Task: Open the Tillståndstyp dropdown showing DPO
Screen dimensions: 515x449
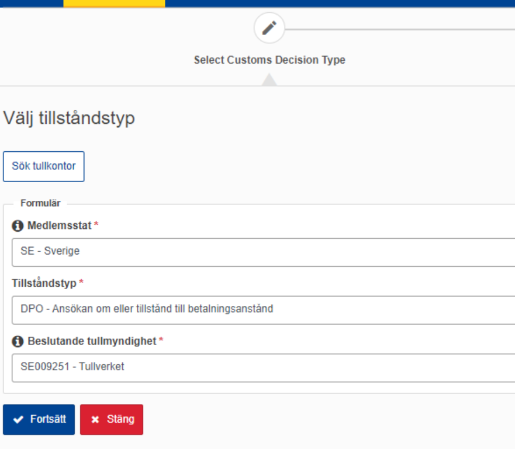Action: [x=264, y=310]
